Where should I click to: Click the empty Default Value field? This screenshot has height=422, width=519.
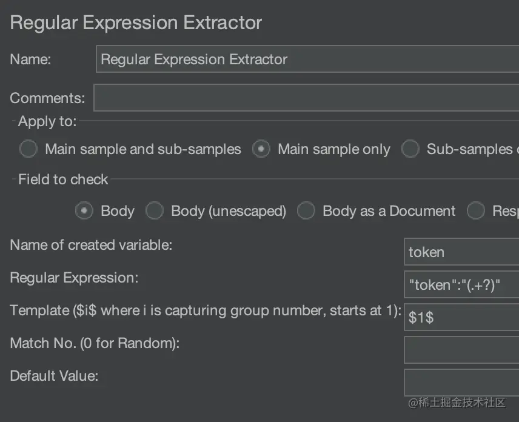(461, 382)
